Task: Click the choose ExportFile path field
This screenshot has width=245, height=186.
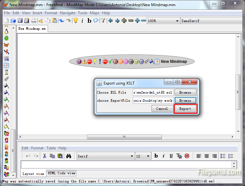Action: point(153,100)
